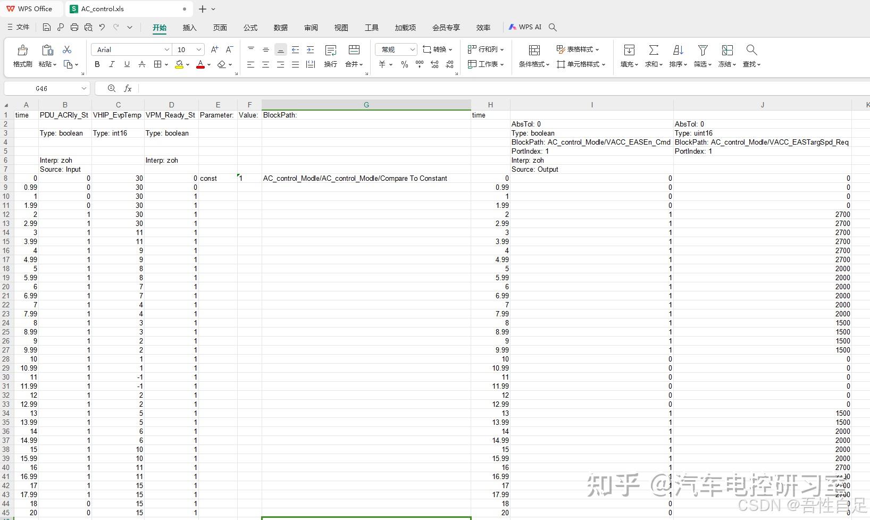Click the Print icon
Screen dimensions: 870x520
[x=74, y=27]
